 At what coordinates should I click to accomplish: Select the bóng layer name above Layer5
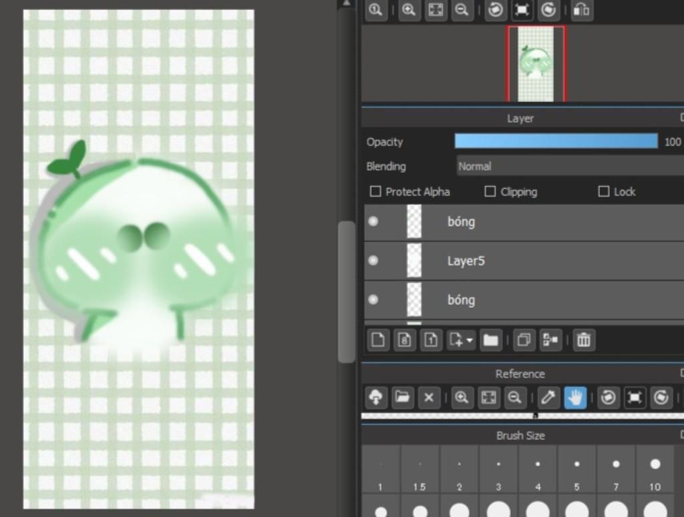pyautogui.click(x=461, y=221)
